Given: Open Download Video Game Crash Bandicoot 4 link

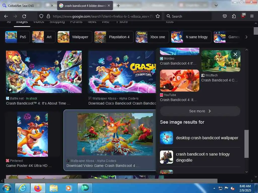Looking at the screenshot, I should (103, 166).
